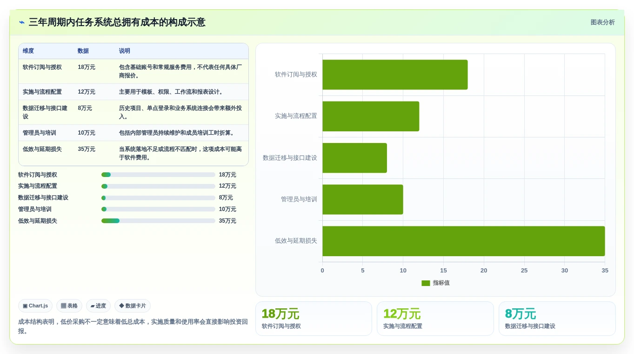Click the 说明 column header
This screenshot has height=354, width=634.
(x=125, y=51)
